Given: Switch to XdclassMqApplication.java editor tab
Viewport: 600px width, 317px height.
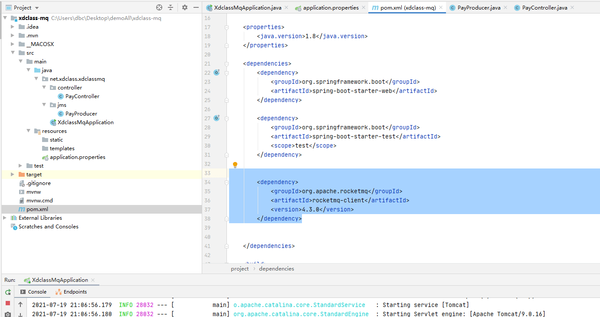Looking at the screenshot, I should 247,8.
